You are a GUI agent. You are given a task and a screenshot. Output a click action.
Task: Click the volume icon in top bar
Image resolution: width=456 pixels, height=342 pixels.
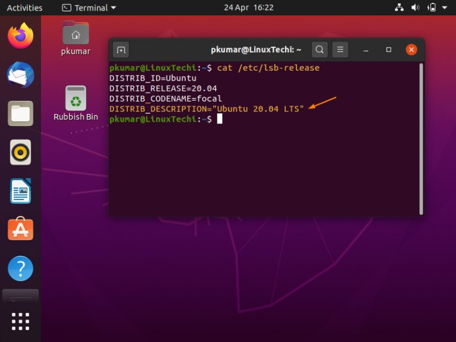pyautogui.click(x=415, y=8)
